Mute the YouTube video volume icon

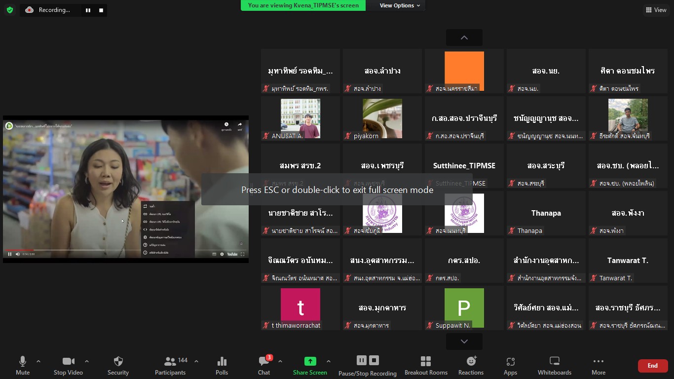pyautogui.click(x=18, y=254)
